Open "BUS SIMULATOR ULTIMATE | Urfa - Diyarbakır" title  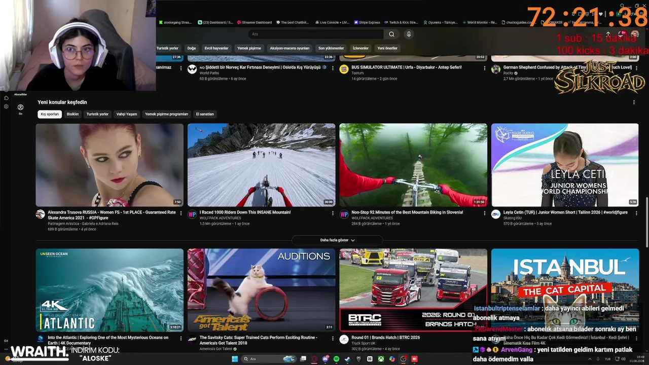pos(407,67)
